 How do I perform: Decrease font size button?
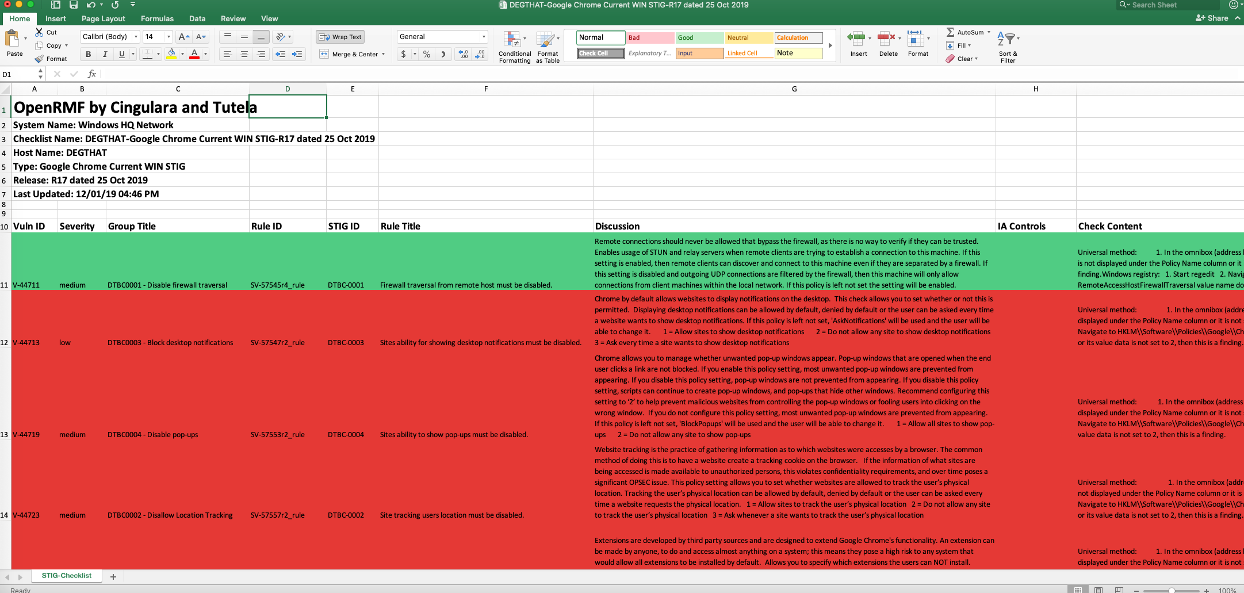pos(201,37)
